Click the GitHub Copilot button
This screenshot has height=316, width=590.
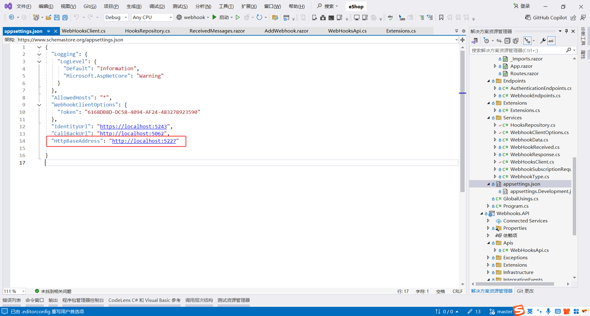click(546, 17)
